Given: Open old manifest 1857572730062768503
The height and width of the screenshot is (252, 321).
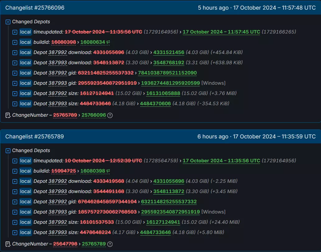Looking at the screenshot, I should tap(107, 212).
